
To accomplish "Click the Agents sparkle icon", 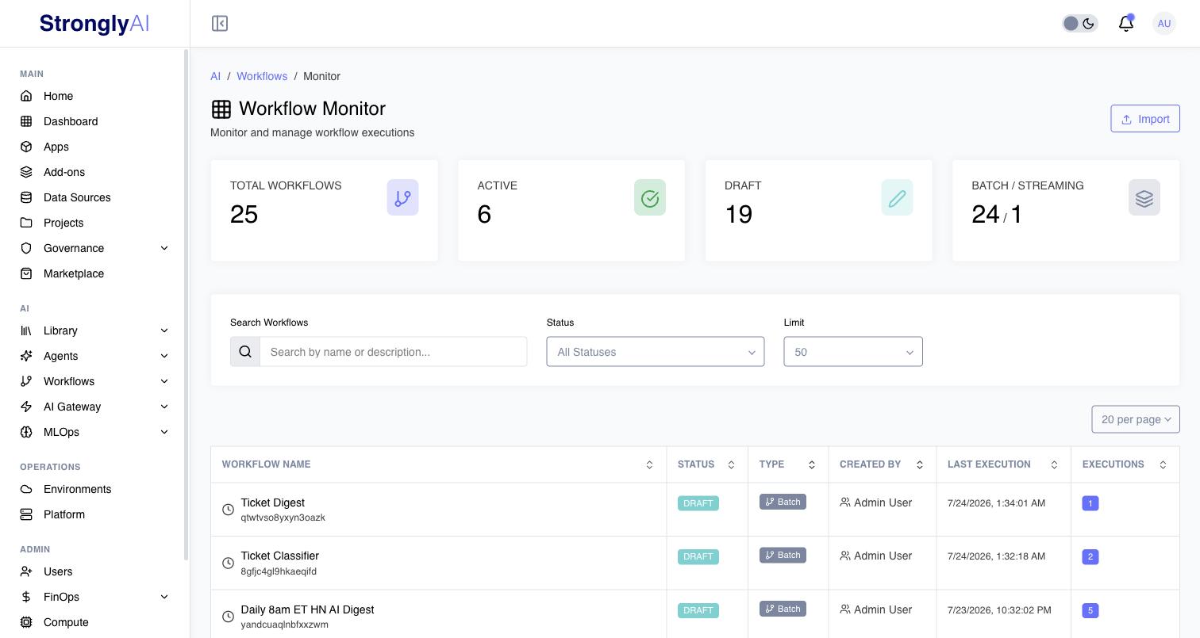I will click(x=26, y=356).
